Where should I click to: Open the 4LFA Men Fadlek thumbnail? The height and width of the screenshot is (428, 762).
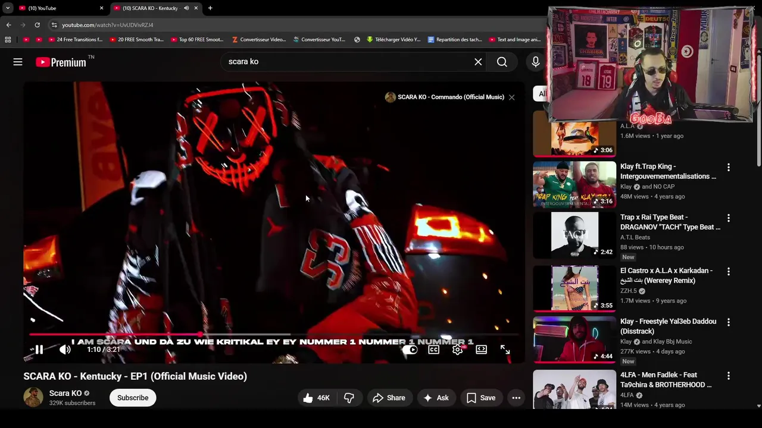tap(574, 389)
